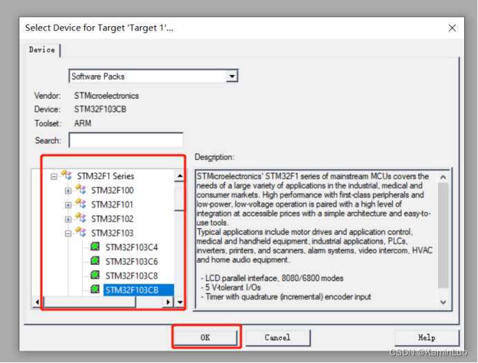Click the STM32F103 group icon
The image size is (478, 363).
(x=81, y=232)
